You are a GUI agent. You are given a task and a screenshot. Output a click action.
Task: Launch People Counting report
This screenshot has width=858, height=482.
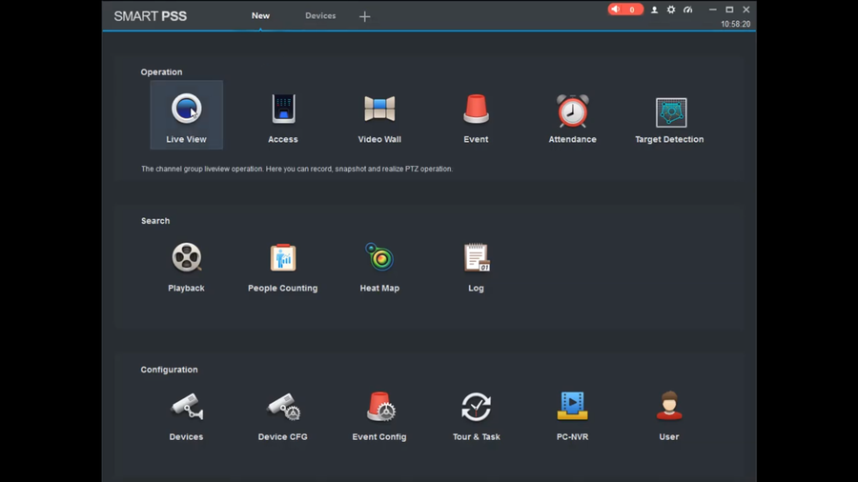pos(283,257)
